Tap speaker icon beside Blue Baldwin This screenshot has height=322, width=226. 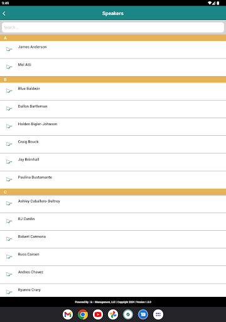pos(9,91)
